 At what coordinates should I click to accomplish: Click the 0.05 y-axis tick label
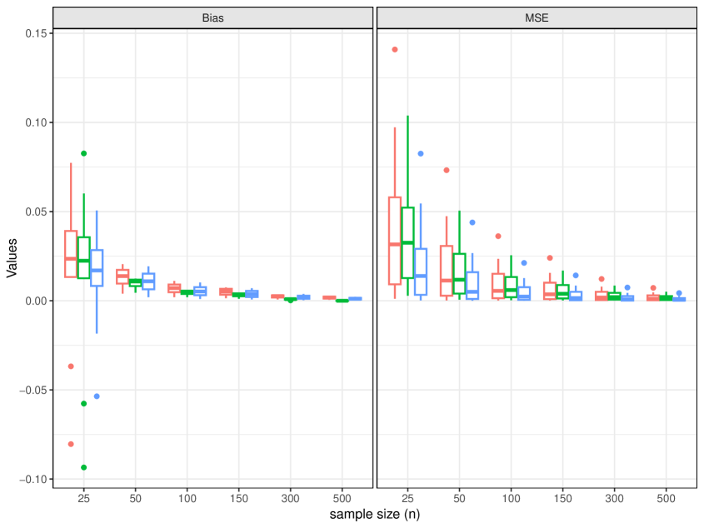36,212
